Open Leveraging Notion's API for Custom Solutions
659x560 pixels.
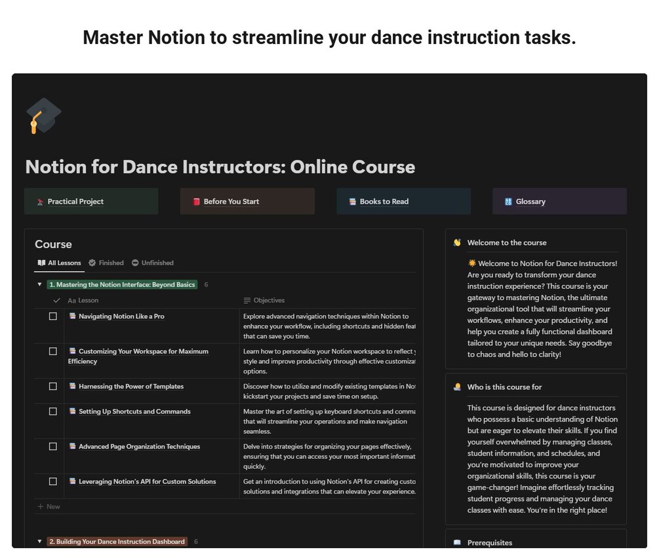pos(147,481)
